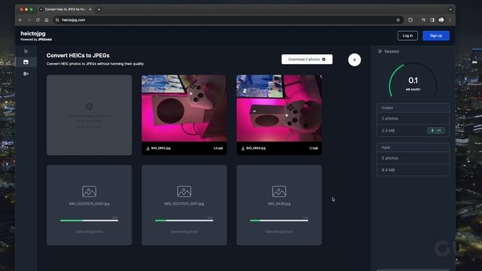The height and width of the screenshot is (271, 482).
Task: Click the 'Uploading photo' text under IMG_0439.jpg
Action: coord(279,232)
